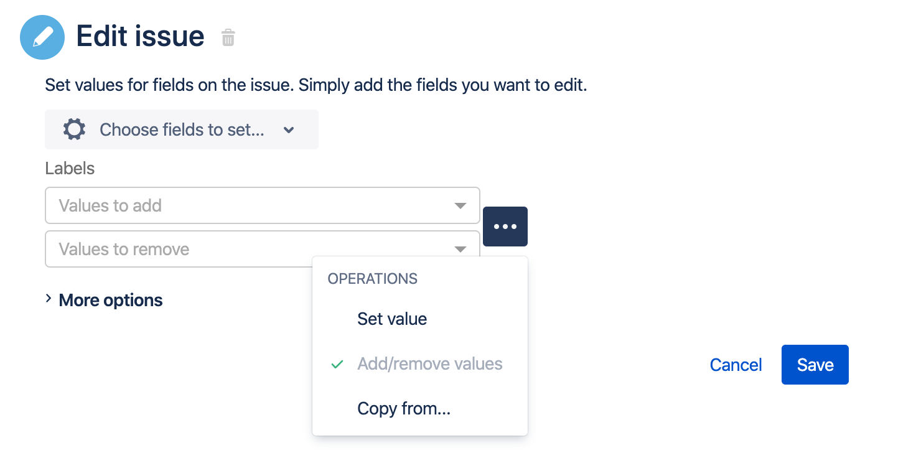Click the Edit issue heading text

tap(140, 37)
